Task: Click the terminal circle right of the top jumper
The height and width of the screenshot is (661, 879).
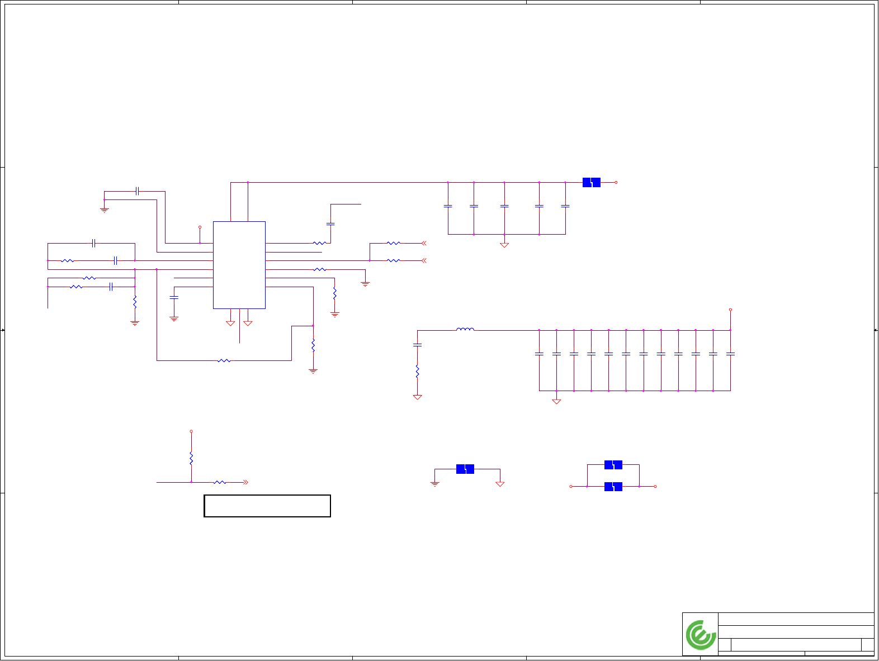Action: (x=616, y=182)
